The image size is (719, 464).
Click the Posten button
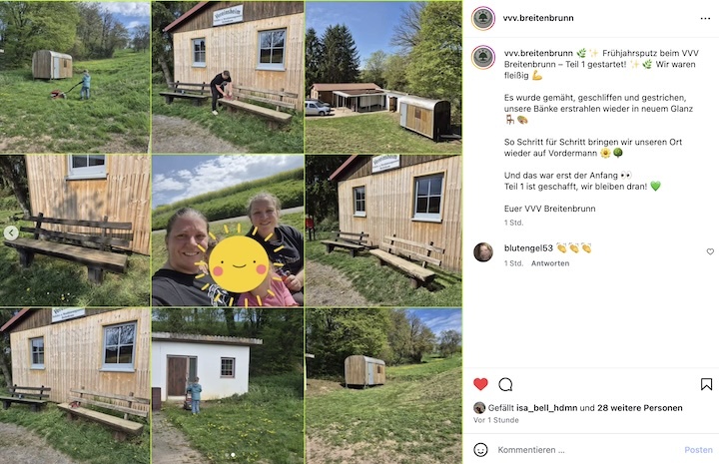click(698, 450)
